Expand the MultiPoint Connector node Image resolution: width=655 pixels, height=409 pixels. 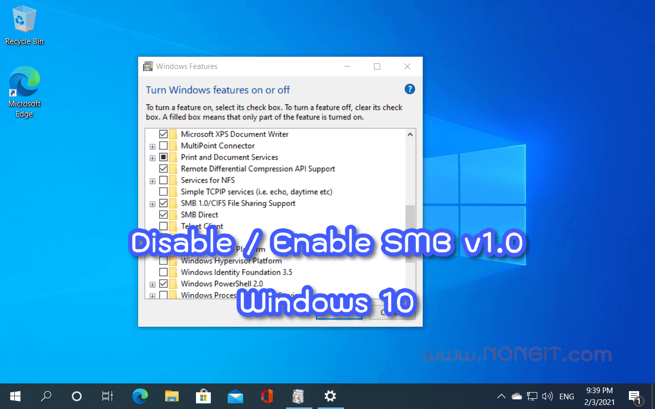152,147
